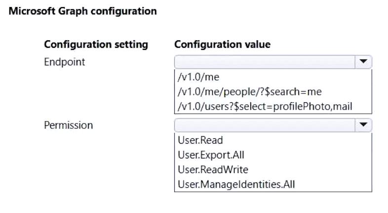Pick the User.ManageIdentities.All permission
Viewport: 388px width, 213px height.
tap(236, 184)
